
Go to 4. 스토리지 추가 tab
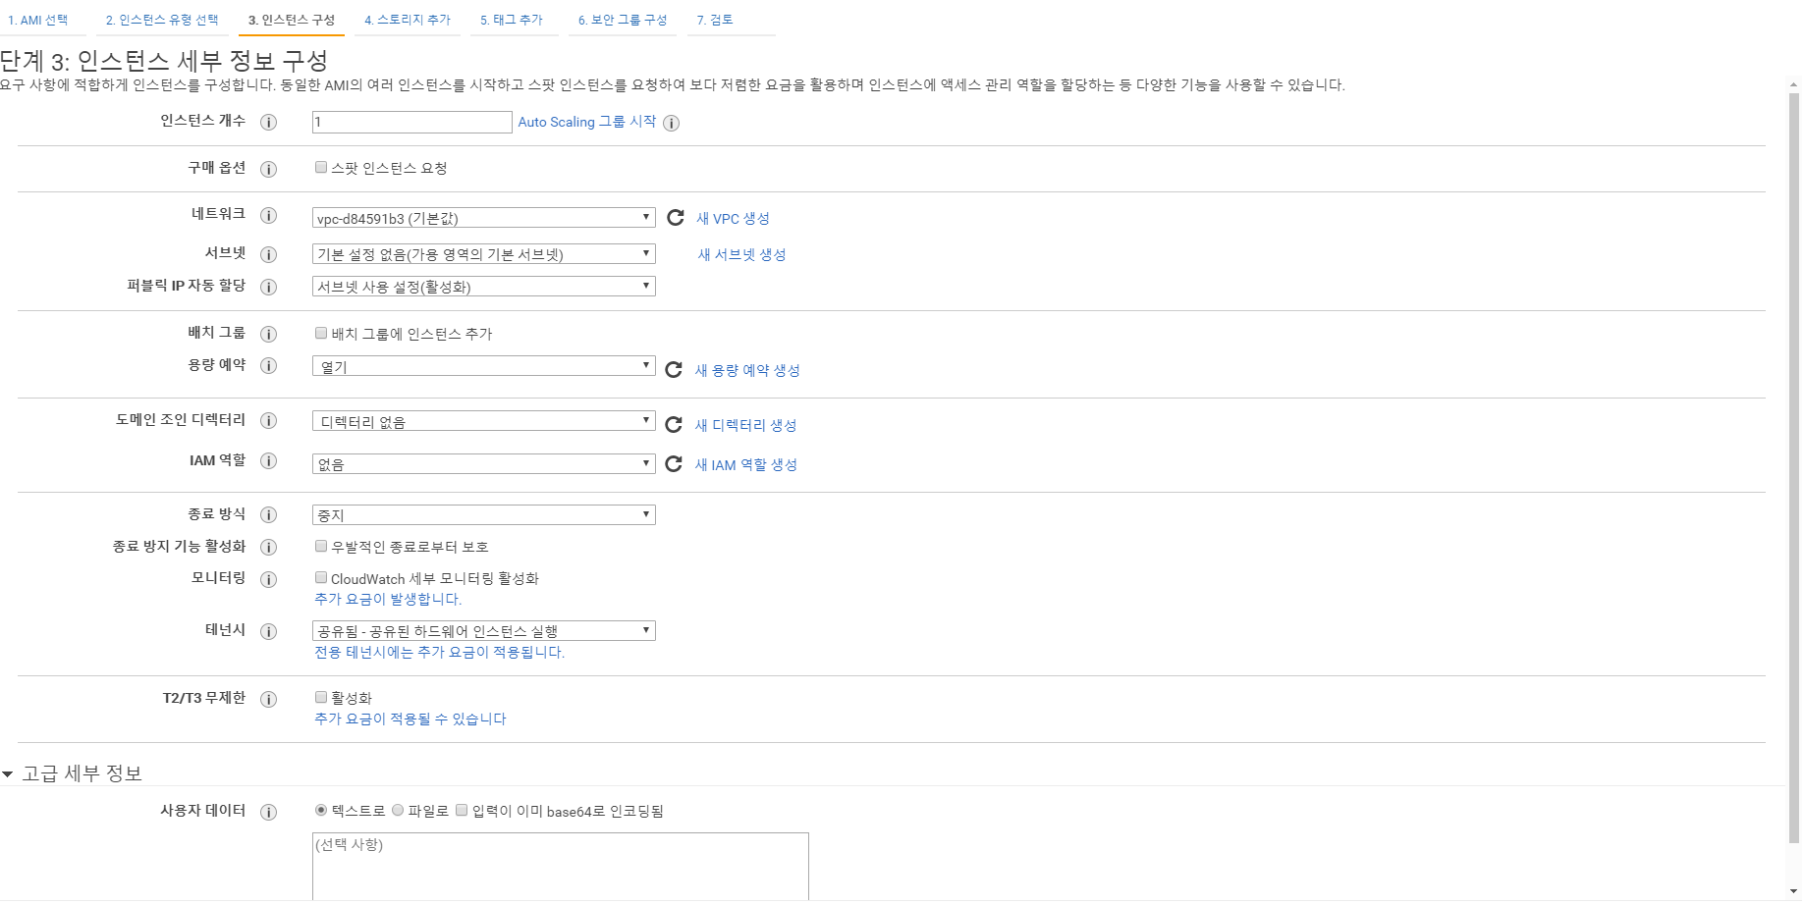point(408,20)
